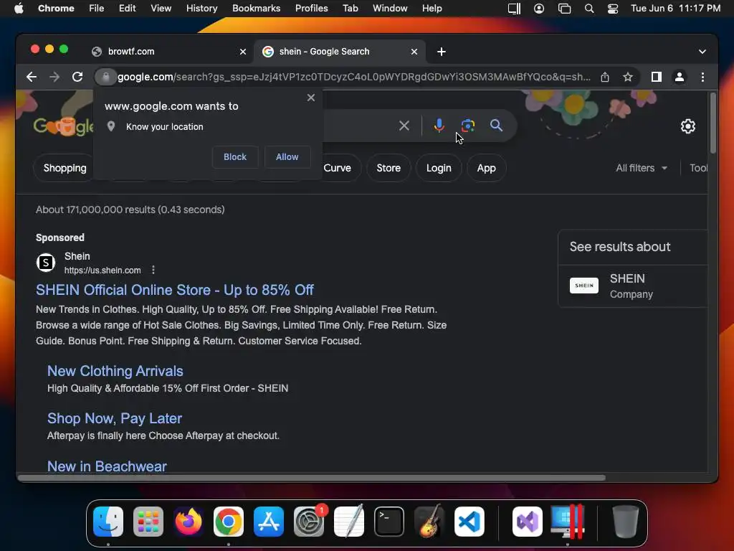Image resolution: width=734 pixels, height=551 pixels.
Task: Open GarageBand from the dock
Action: (x=429, y=522)
